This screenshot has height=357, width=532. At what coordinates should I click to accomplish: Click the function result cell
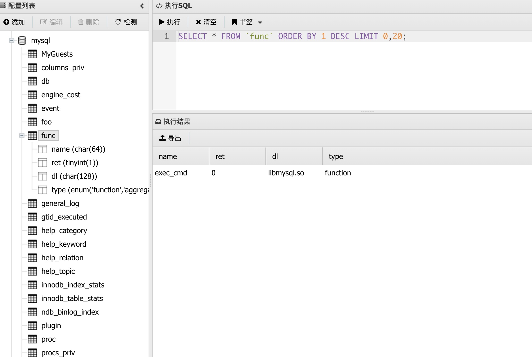click(338, 173)
